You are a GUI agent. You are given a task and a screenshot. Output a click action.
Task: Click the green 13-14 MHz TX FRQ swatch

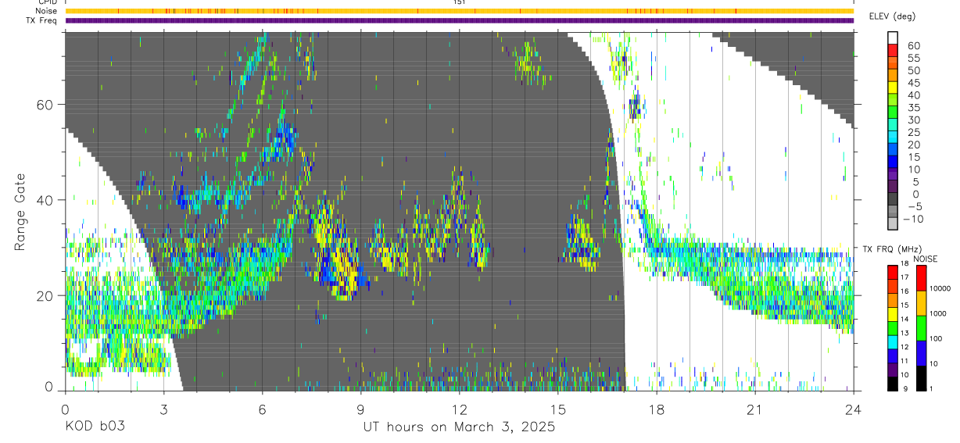[x=893, y=327]
